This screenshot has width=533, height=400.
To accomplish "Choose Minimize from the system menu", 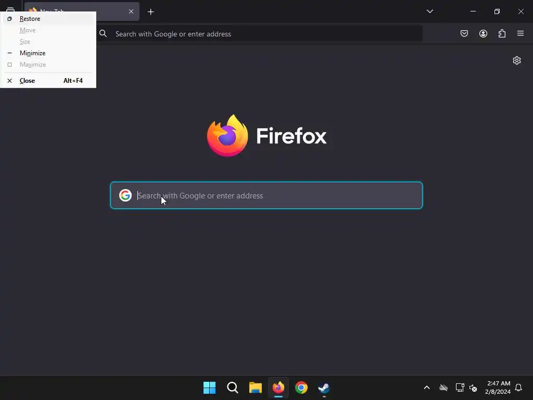I will tap(48, 53).
